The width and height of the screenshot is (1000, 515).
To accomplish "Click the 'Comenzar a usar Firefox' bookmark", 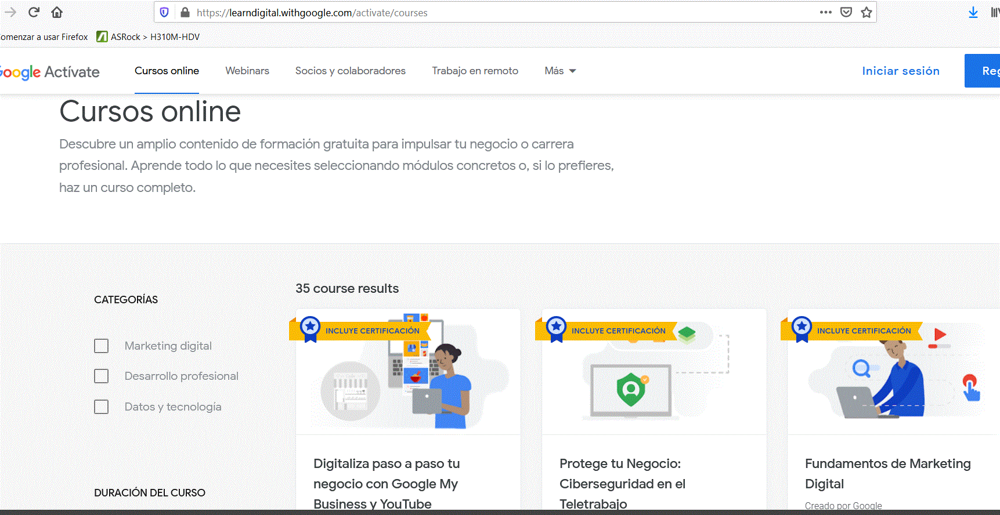I will tap(44, 37).
